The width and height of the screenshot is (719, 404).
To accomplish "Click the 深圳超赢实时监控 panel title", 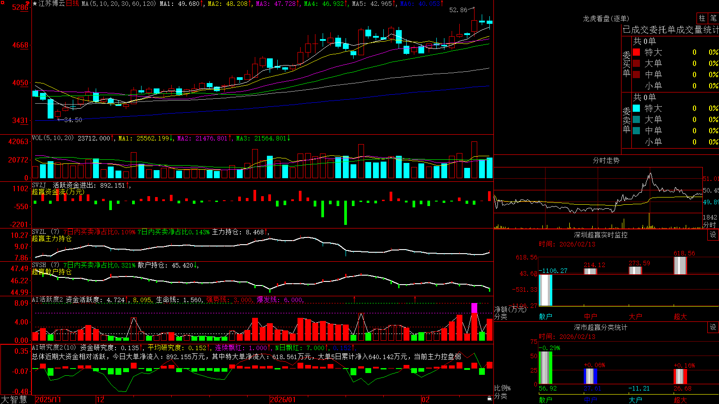I will click(600, 235).
